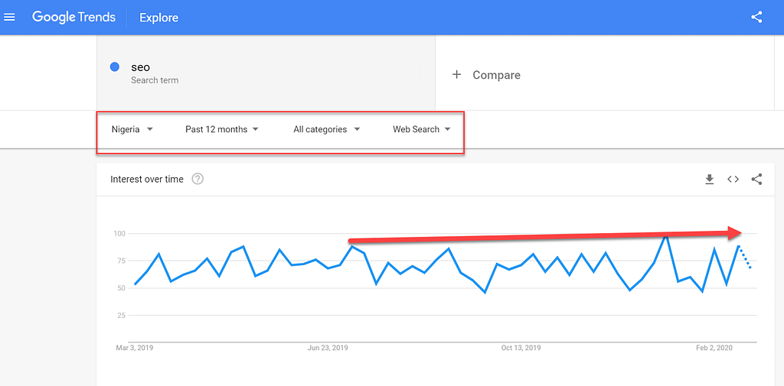
Task: Click the chart peak reaching 100
Action: 665,234
